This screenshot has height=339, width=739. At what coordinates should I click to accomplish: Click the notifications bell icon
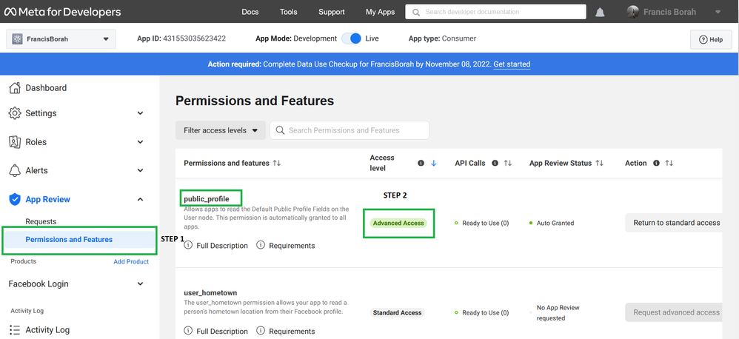point(600,13)
